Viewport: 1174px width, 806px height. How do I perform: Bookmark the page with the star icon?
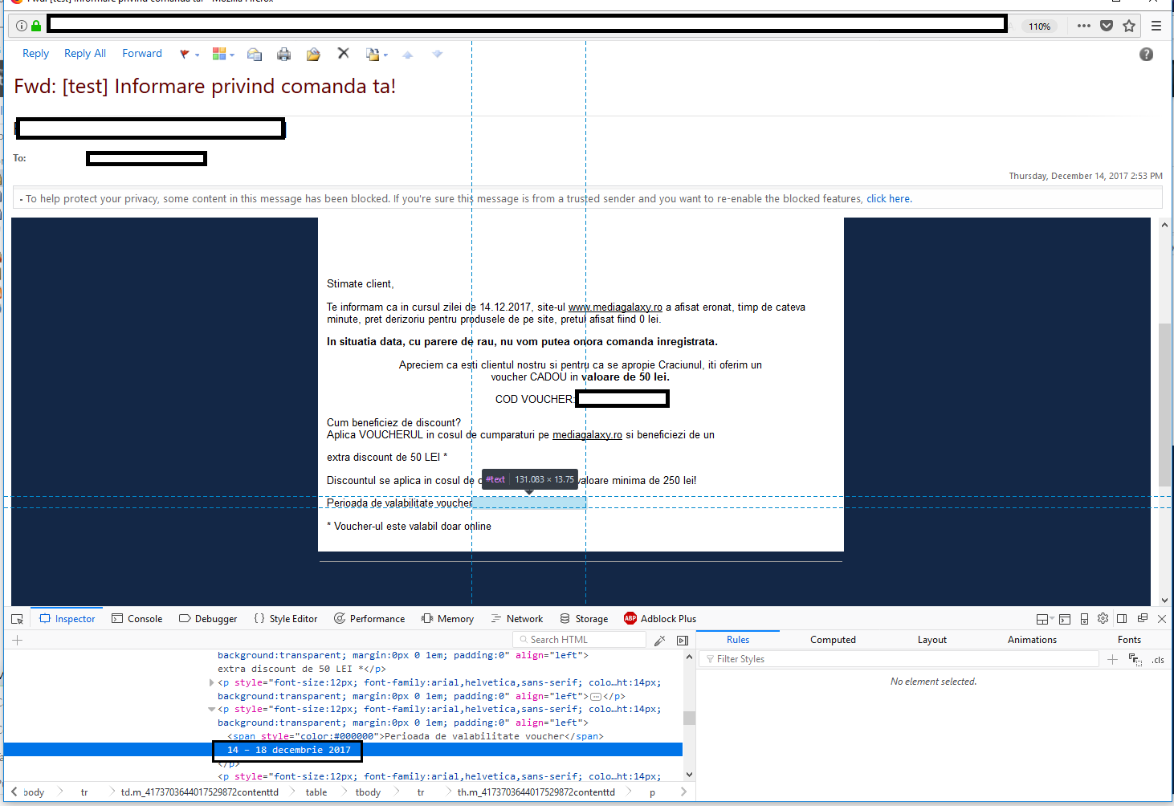pos(1129,26)
